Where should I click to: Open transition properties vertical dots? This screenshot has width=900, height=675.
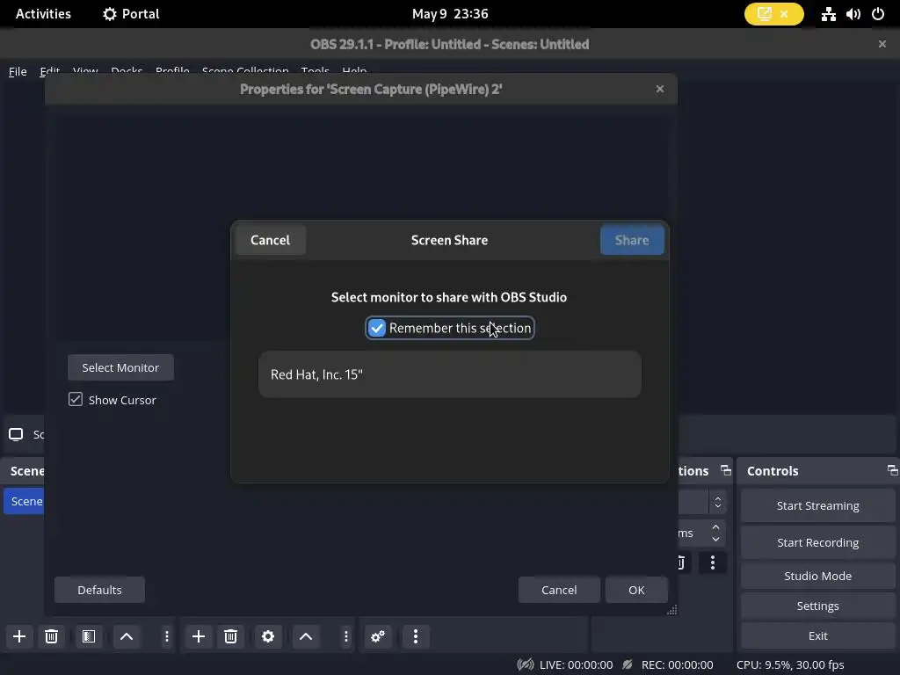(x=713, y=562)
